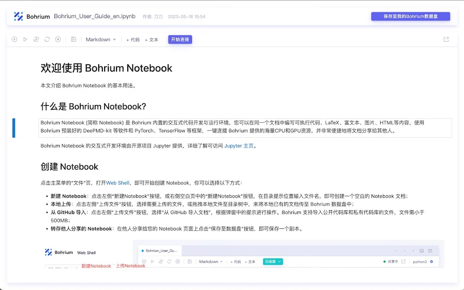Open notebook in new window icon

pyautogui.click(x=446, y=39)
